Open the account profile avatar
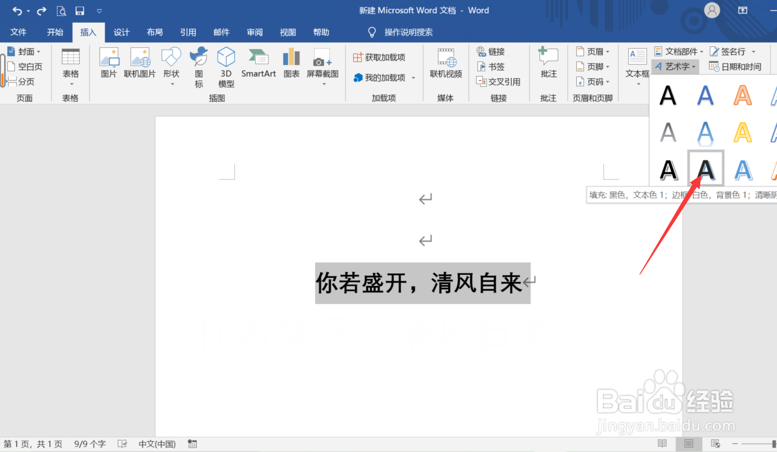This screenshot has height=452, width=777. click(712, 10)
